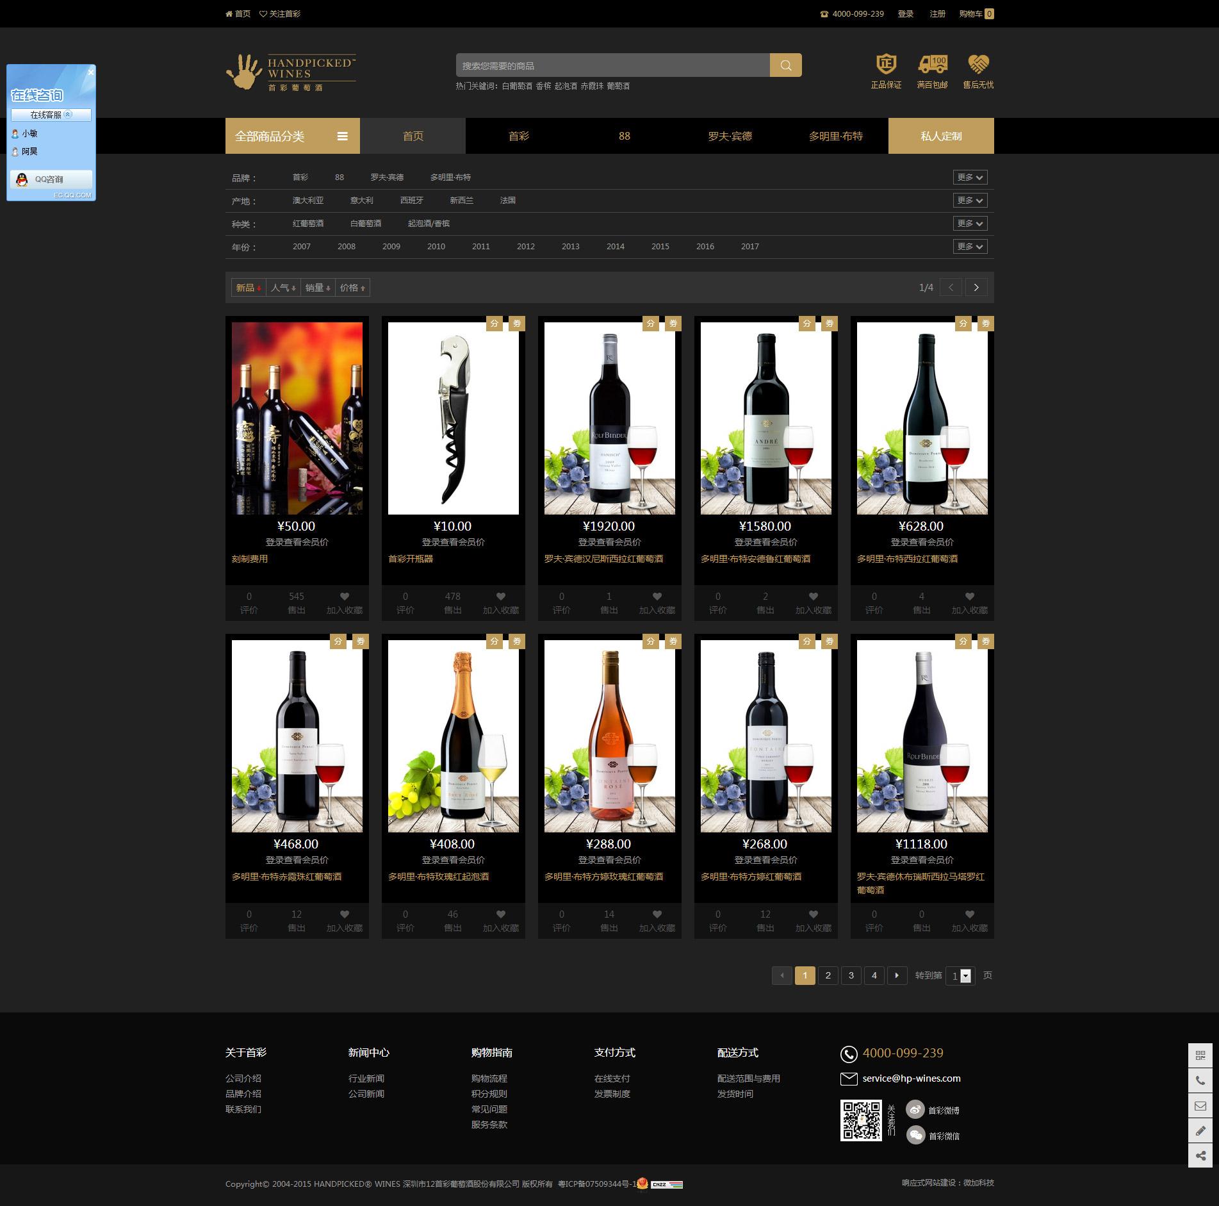Click the search magnifier button
Viewport: 1219px width, 1206px height.
pyautogui.click(x=785, y=65)
